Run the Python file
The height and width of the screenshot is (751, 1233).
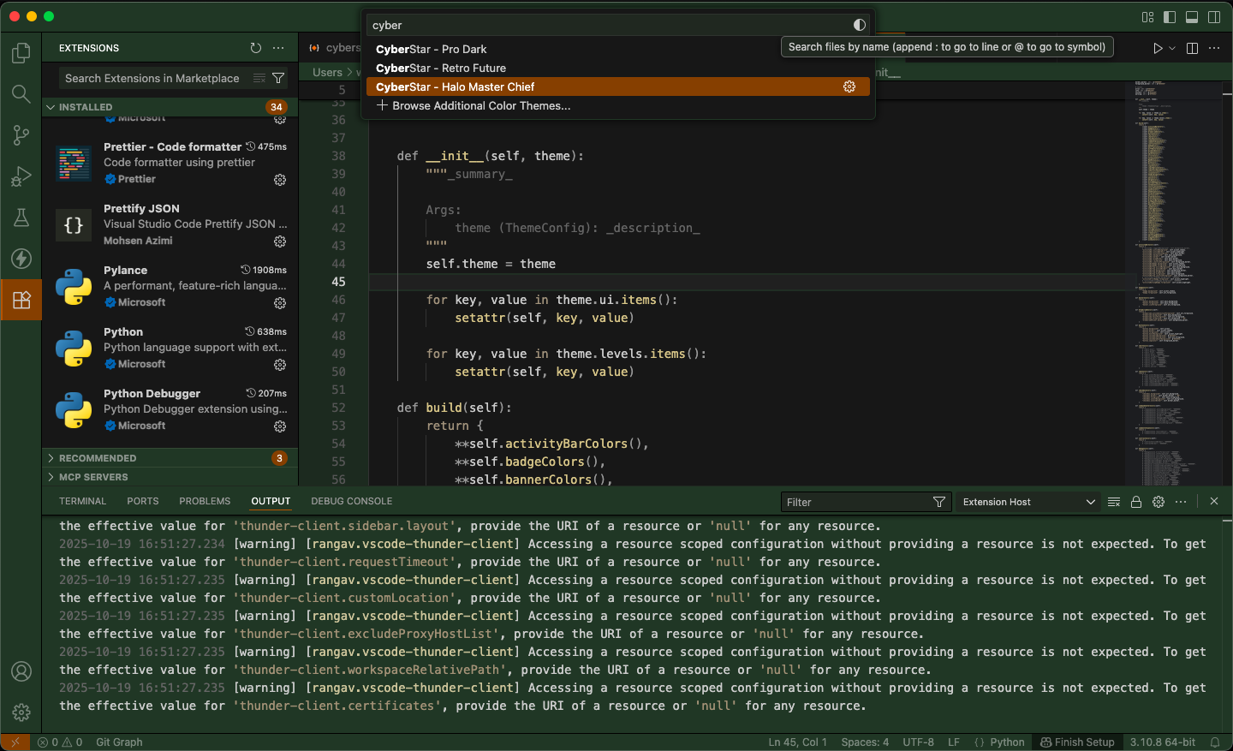click(x=1158, y=48)
